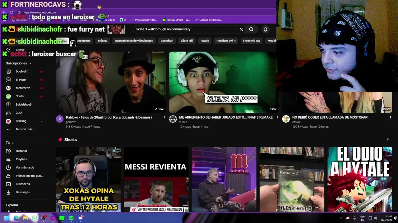
Task: Play the Pabloxo video thumbnail
Action: point(111,82)
